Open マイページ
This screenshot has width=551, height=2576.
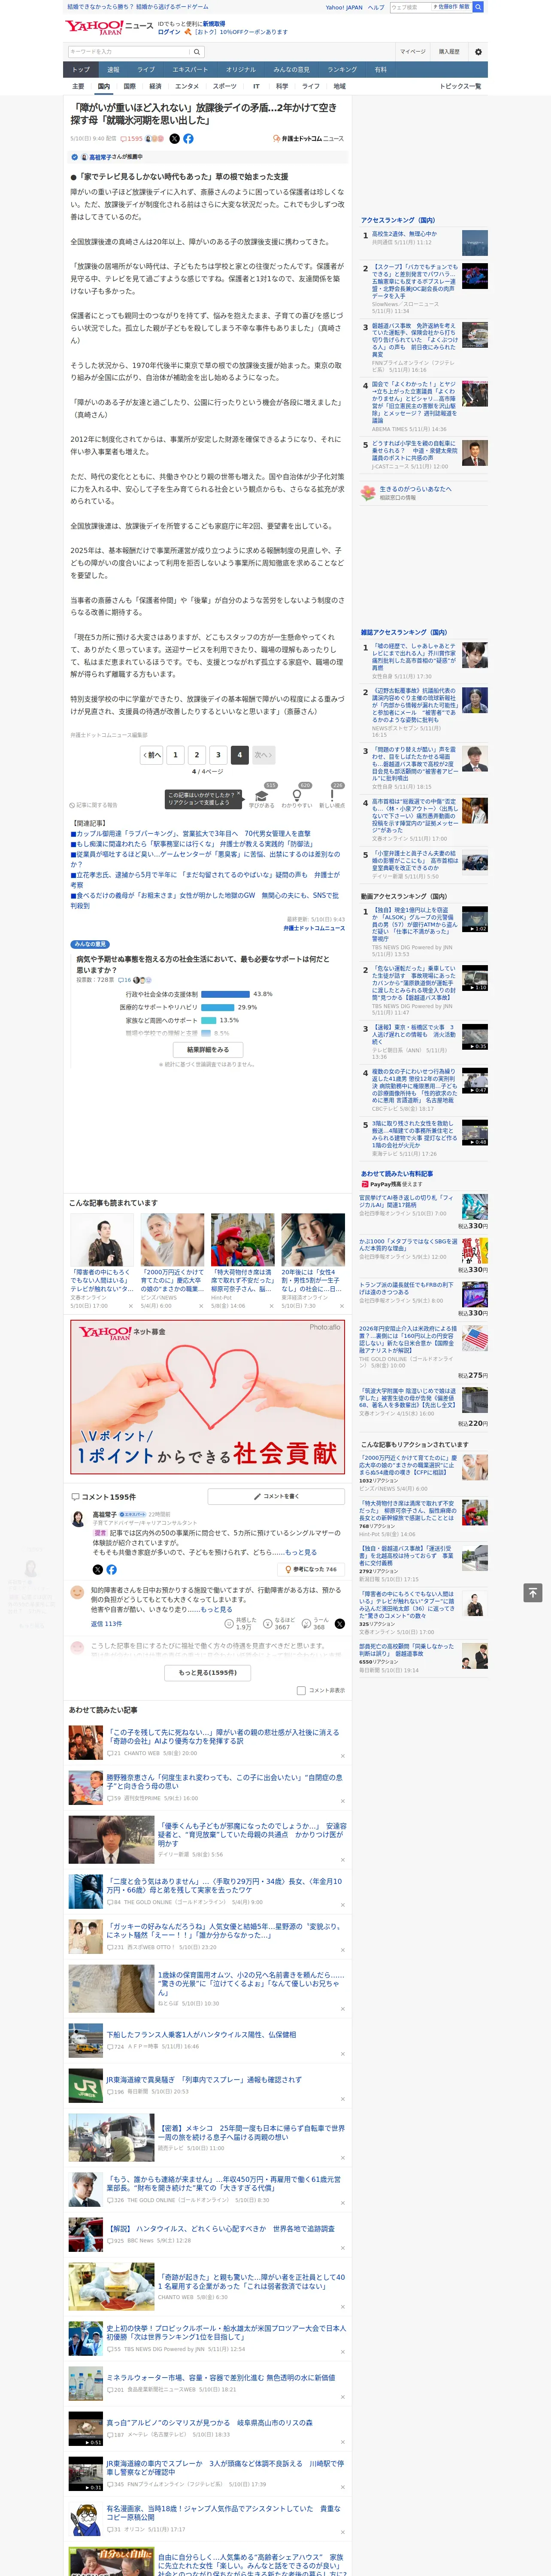(413, 52)
